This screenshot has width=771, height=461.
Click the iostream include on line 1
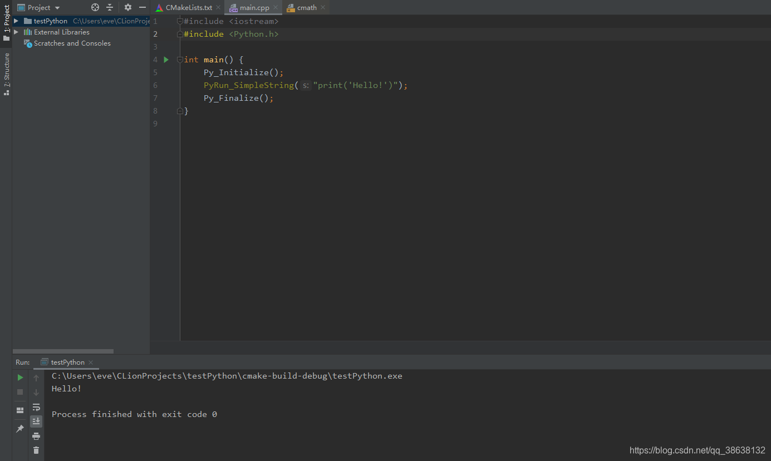tap(254, 21)
